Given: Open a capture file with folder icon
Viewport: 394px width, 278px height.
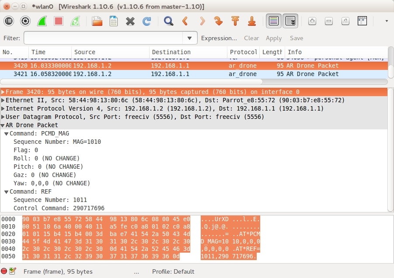Looking at the screenshot, I should (x=97, y=21).
